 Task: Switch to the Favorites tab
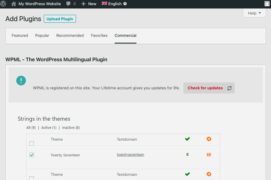pyautogui.click(x=99, y=35)
